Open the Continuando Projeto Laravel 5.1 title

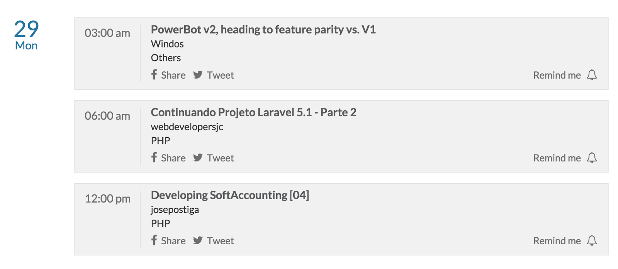click(254, 112)
